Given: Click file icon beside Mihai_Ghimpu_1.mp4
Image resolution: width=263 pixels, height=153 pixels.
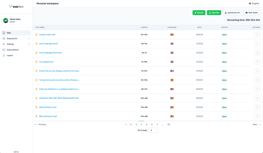Looking at the screenshot, I should [x=37, y=116].
